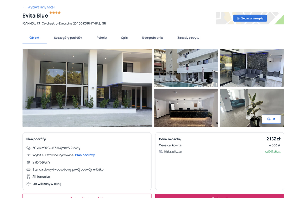
Task: Click the cutlery icon beside All-inclusive
Action: 28,177
